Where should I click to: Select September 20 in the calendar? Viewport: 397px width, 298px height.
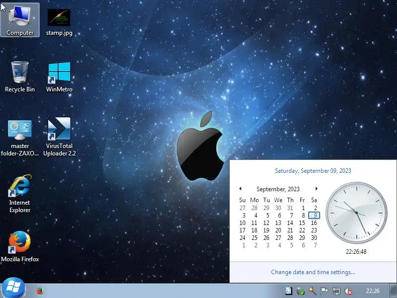[278, 230]
